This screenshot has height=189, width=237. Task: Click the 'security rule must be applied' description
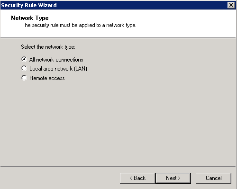point(79,25)
